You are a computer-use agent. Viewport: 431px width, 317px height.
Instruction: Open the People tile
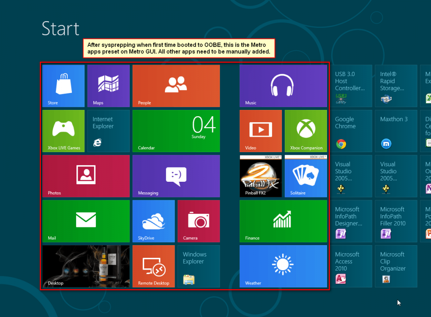(x=176, y=86)
